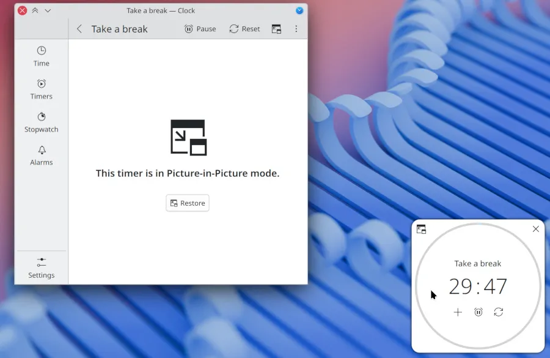This screenshot has height=358, width=550.
Task: Select the Stopwatch sidebar icon
Action: point(42,122)
